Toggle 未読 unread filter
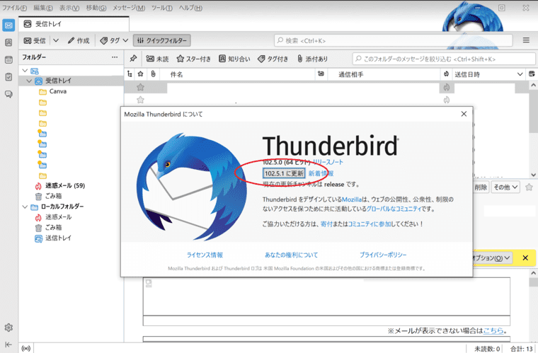Image resolution: width=538 pixels, height=353 pixels. point(157,59)
